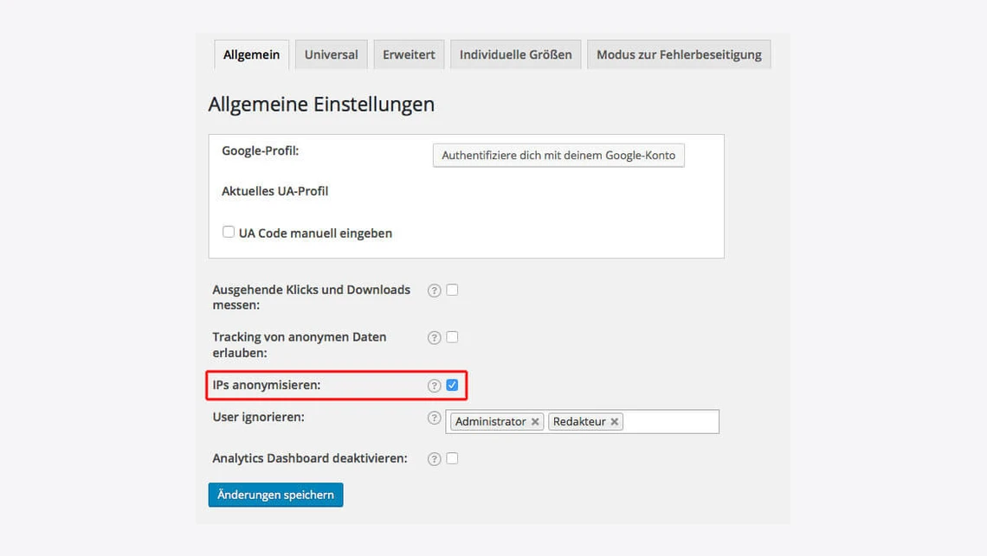Image resolution: width=987 pixels, height=556 pixels.
Task: Switch to the Universal tab
Action: 331,54
